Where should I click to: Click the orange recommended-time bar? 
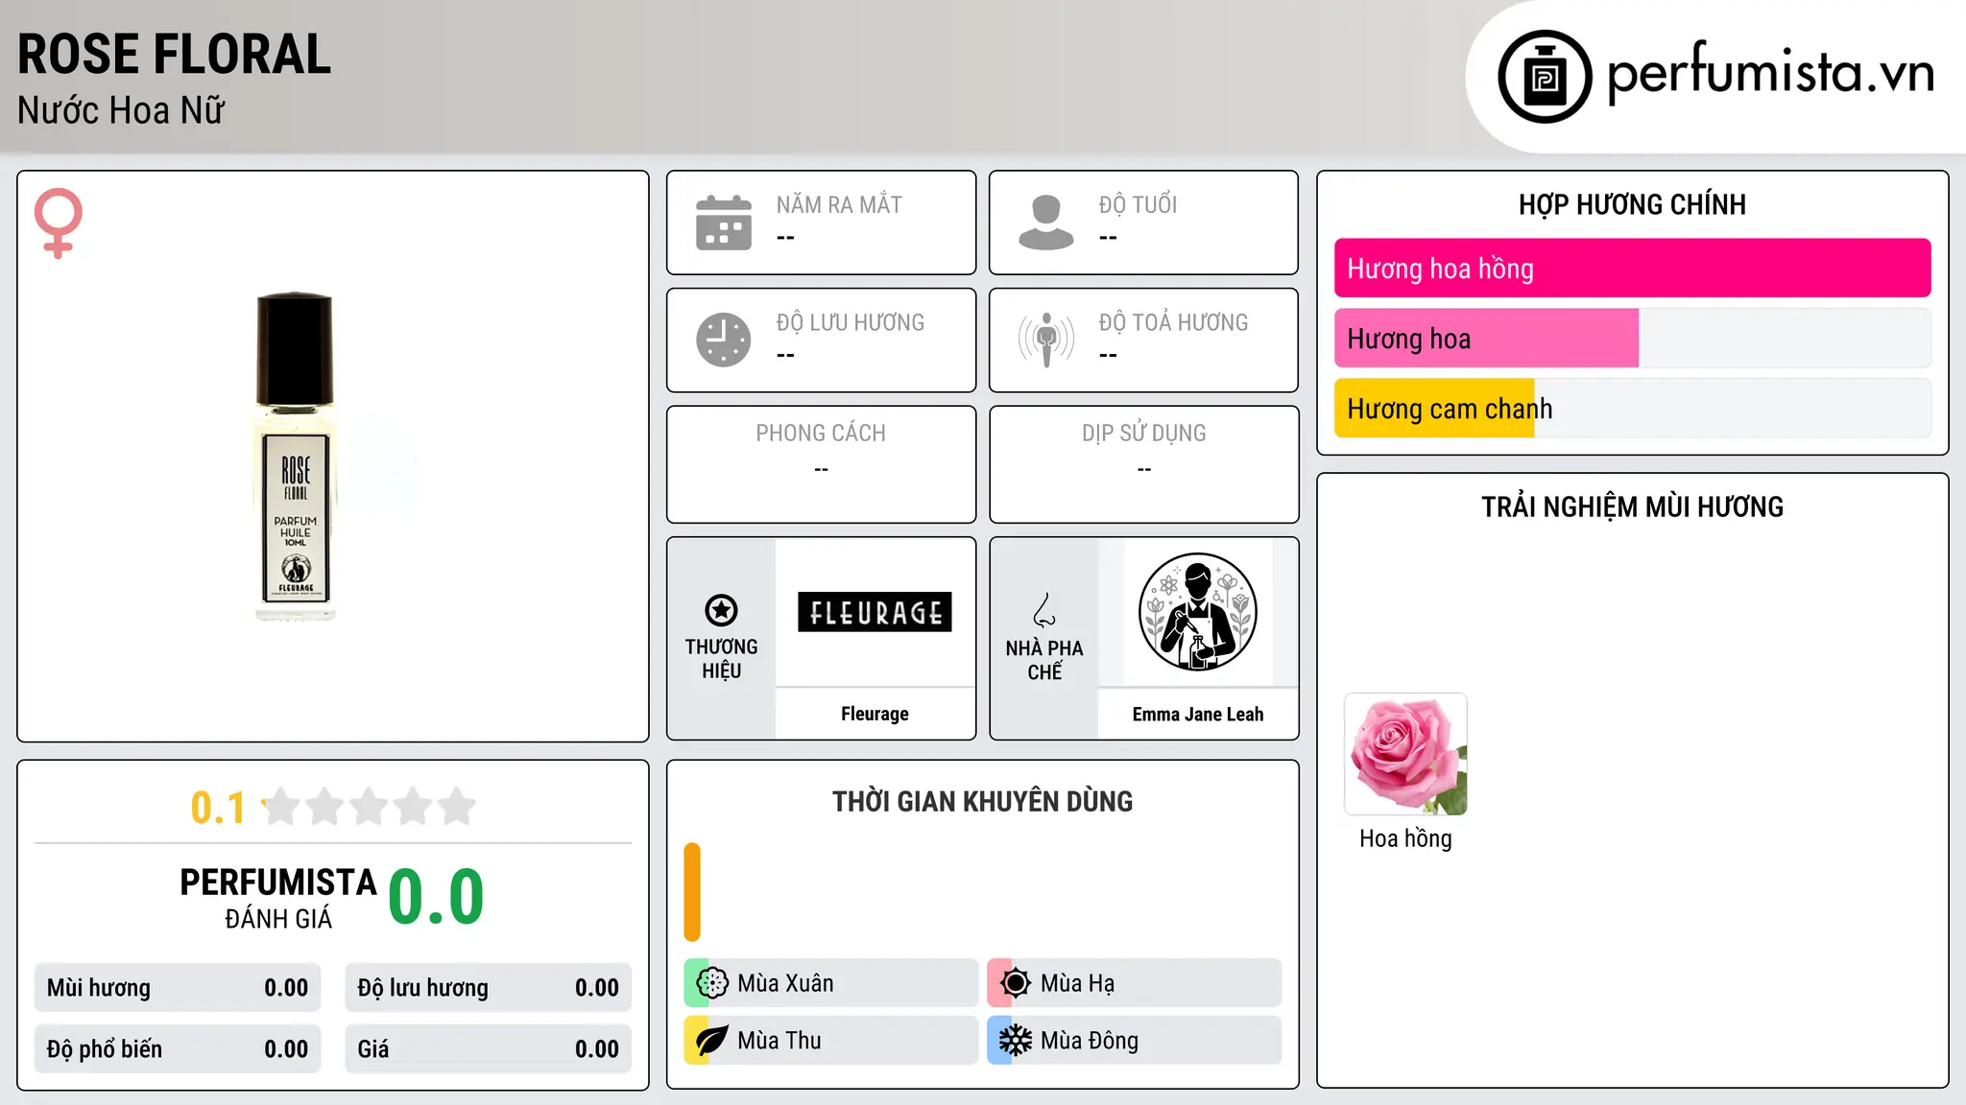pos(692,892)
